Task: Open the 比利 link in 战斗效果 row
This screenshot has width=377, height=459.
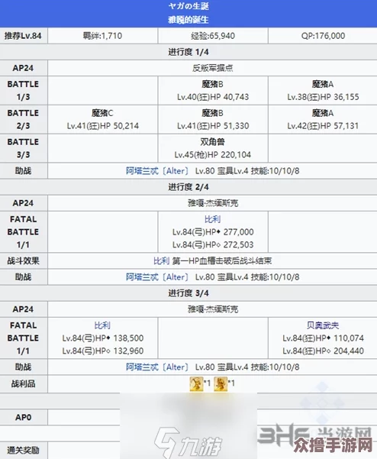Action: click(162, 261)
